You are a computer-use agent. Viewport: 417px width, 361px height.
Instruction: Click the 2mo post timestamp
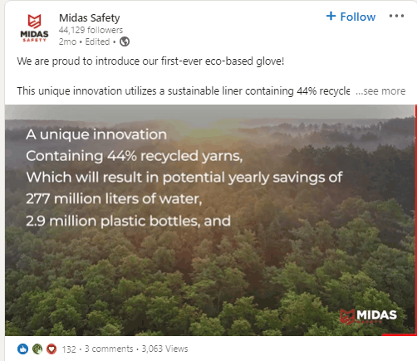[x=67, y=41]
